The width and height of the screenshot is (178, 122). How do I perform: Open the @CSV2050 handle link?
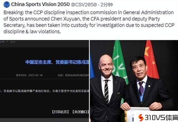click(84, 5)
